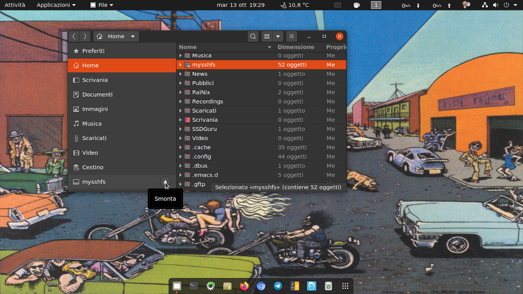Image resolution: width=523 pixels, height=294 pixels.
Task: Open Musica in the sidebar
Action: click(122, 124)
